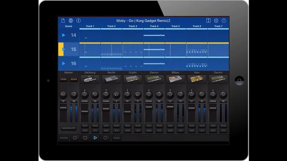Viewport: 287px width, 161px height.
Task: Open the Darwin gadget on Track 4
Action: coord(154,79)
